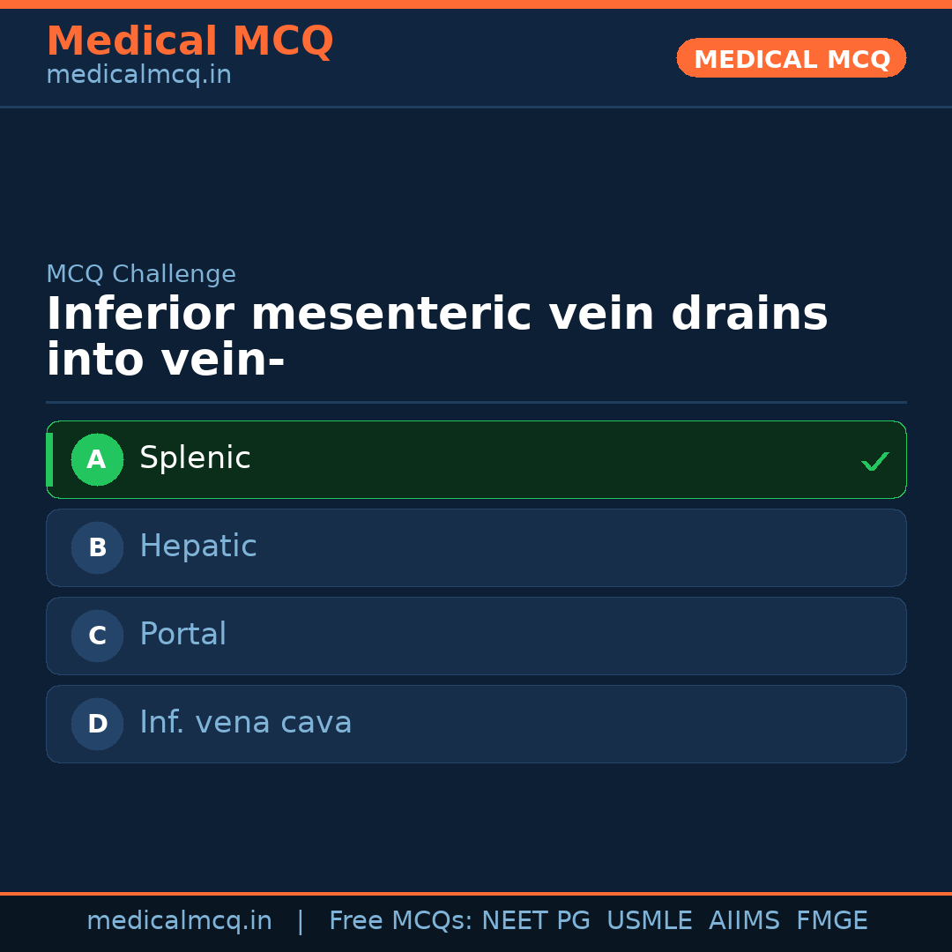Click the USMLE footer label
Image resolution: width=952 pixels, height=952 pixels.
[650, 920]
